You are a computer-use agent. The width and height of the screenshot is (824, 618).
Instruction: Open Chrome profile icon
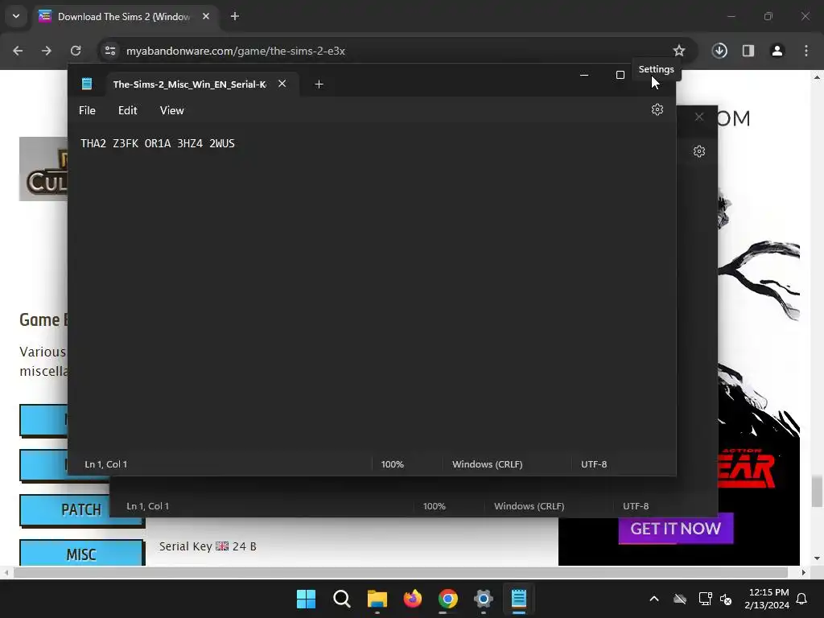777,51
